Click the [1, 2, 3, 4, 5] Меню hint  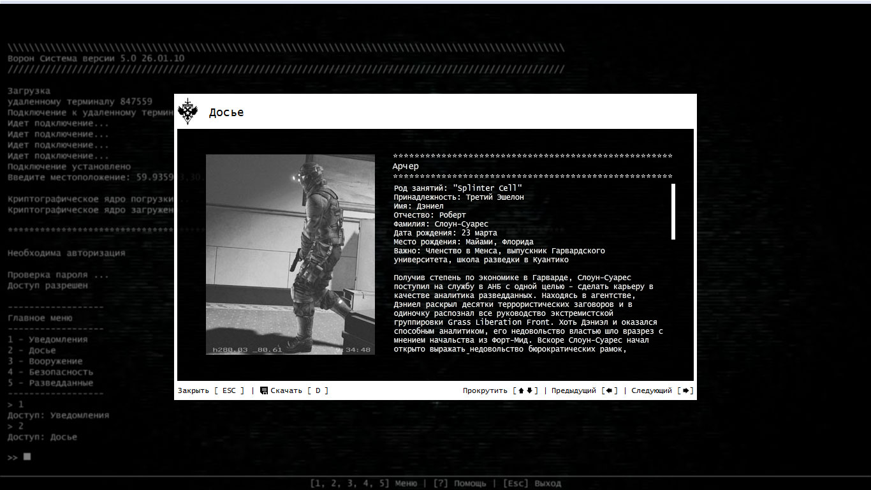(x=363, y=483)
